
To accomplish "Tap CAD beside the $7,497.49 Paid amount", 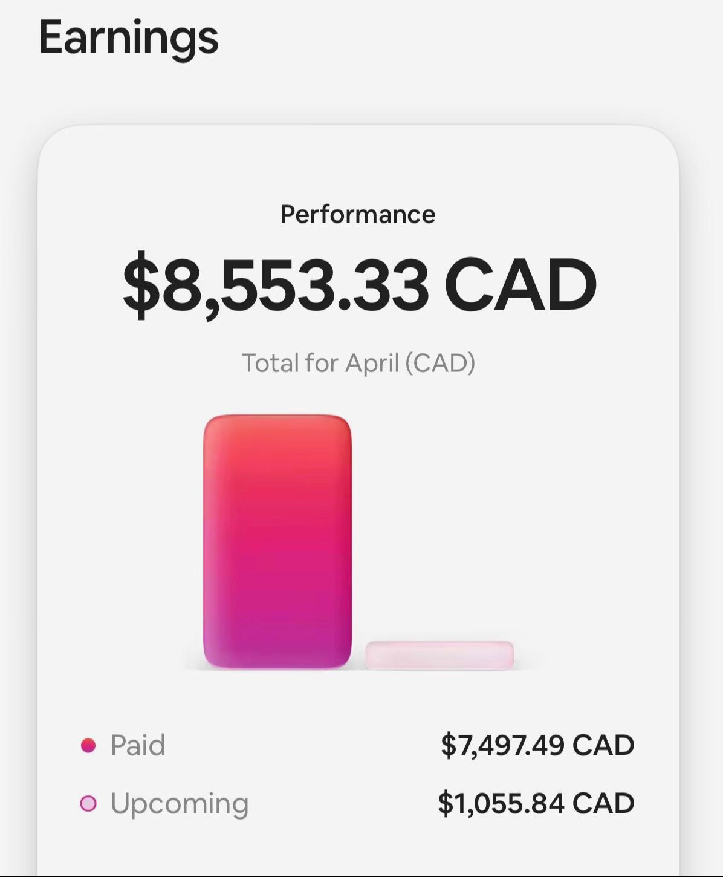I will 603,745.
